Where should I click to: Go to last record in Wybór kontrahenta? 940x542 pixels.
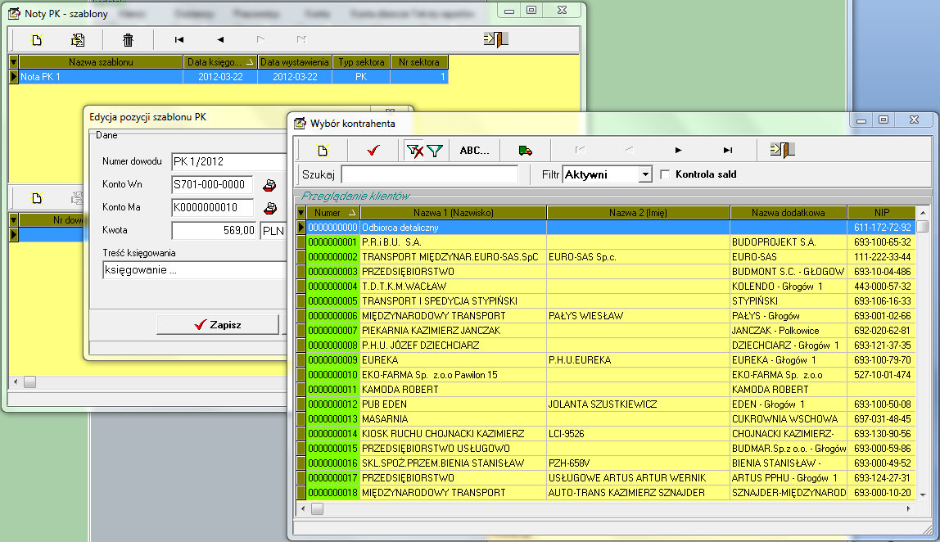tap(727, 151)
